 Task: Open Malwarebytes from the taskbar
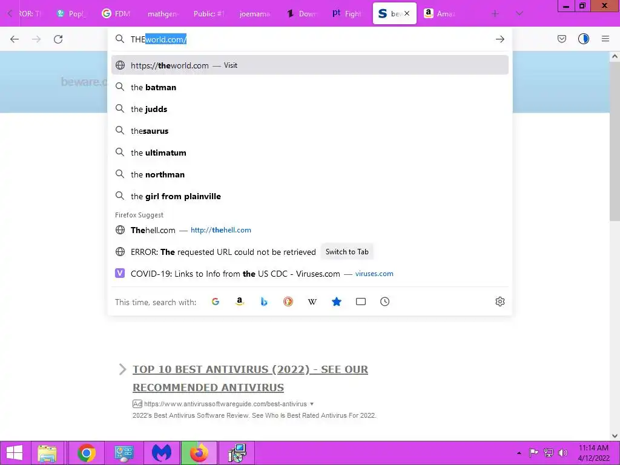[162, 453]
